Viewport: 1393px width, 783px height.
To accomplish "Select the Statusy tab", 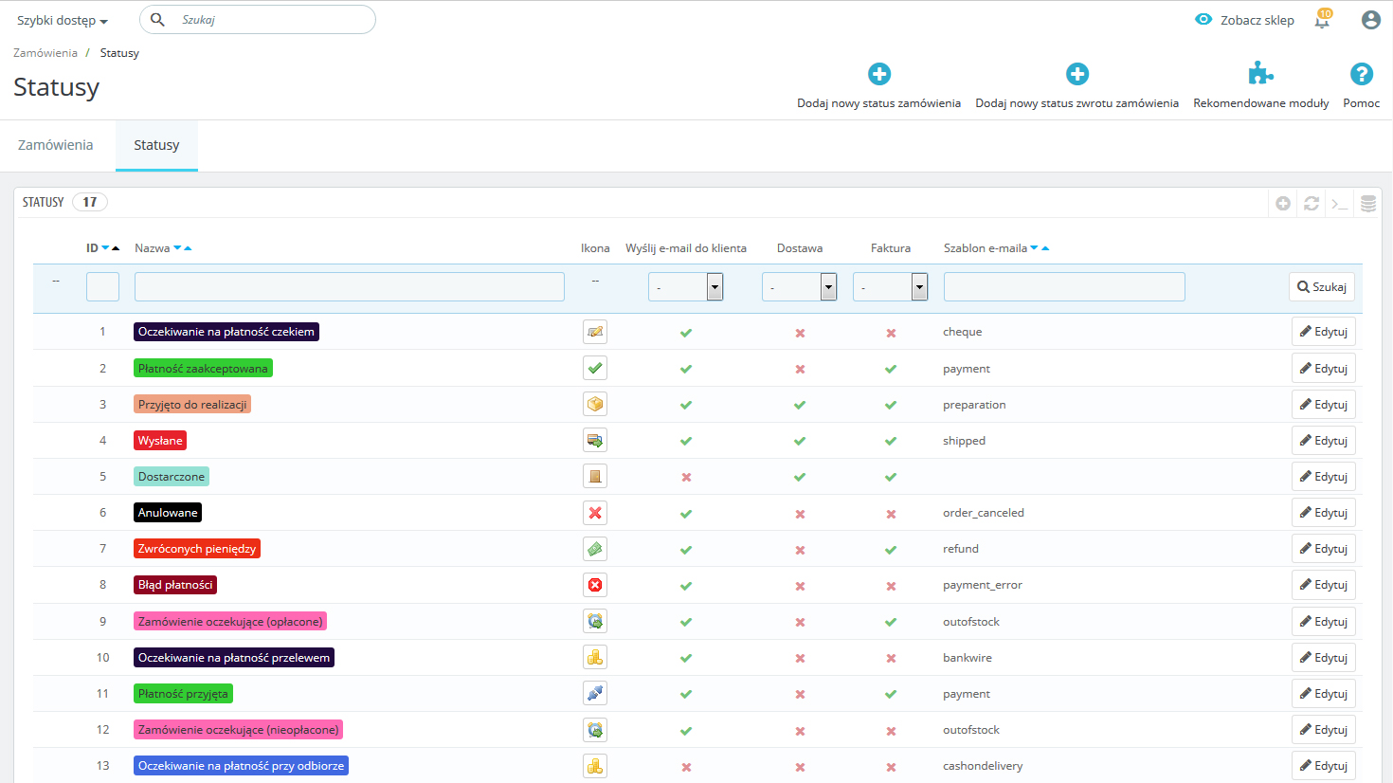I will pyautogui.click(x=156, y=145).
